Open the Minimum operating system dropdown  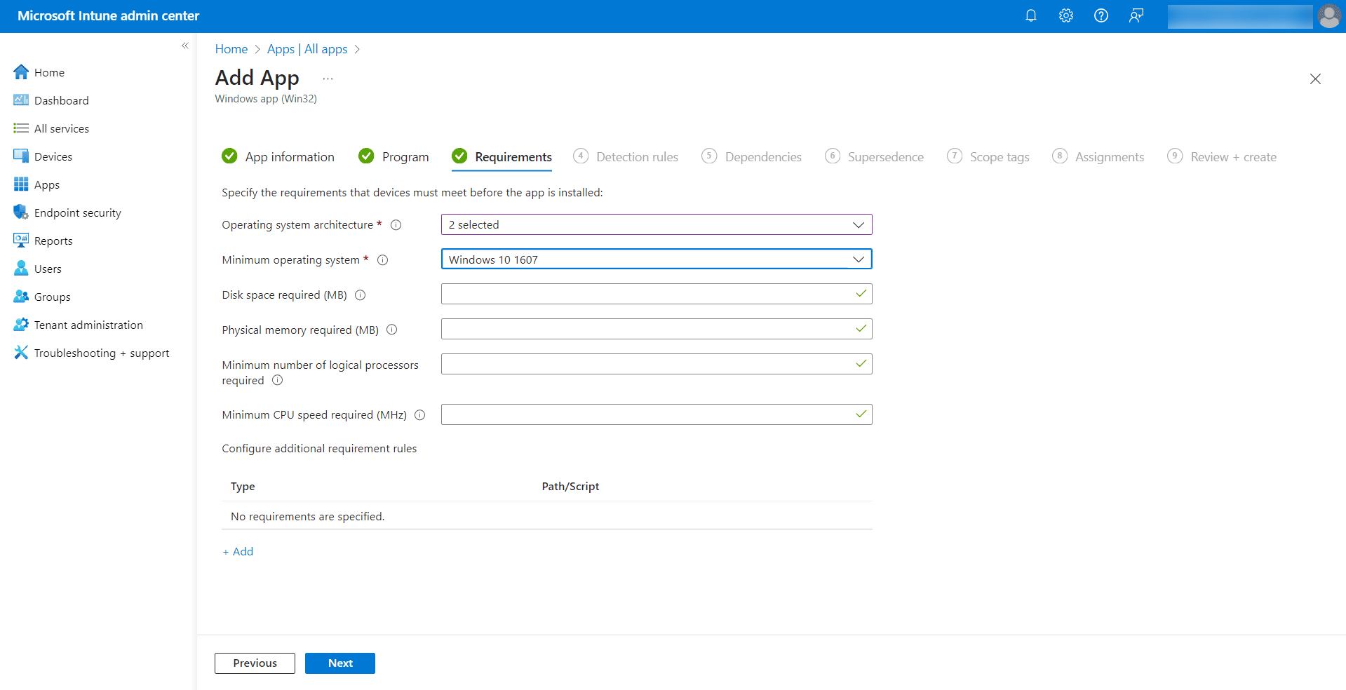(656, 259)
